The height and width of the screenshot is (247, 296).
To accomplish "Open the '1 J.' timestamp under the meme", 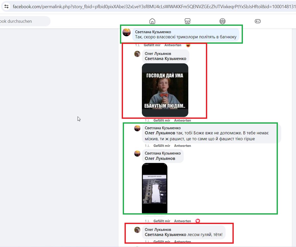I will (147, 120).
